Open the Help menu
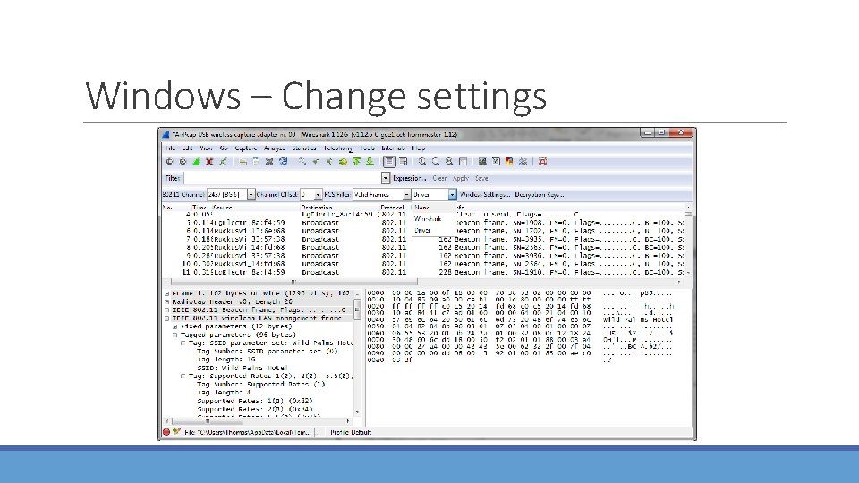Viewport: 859px width, 483px height. coord(419,148)
